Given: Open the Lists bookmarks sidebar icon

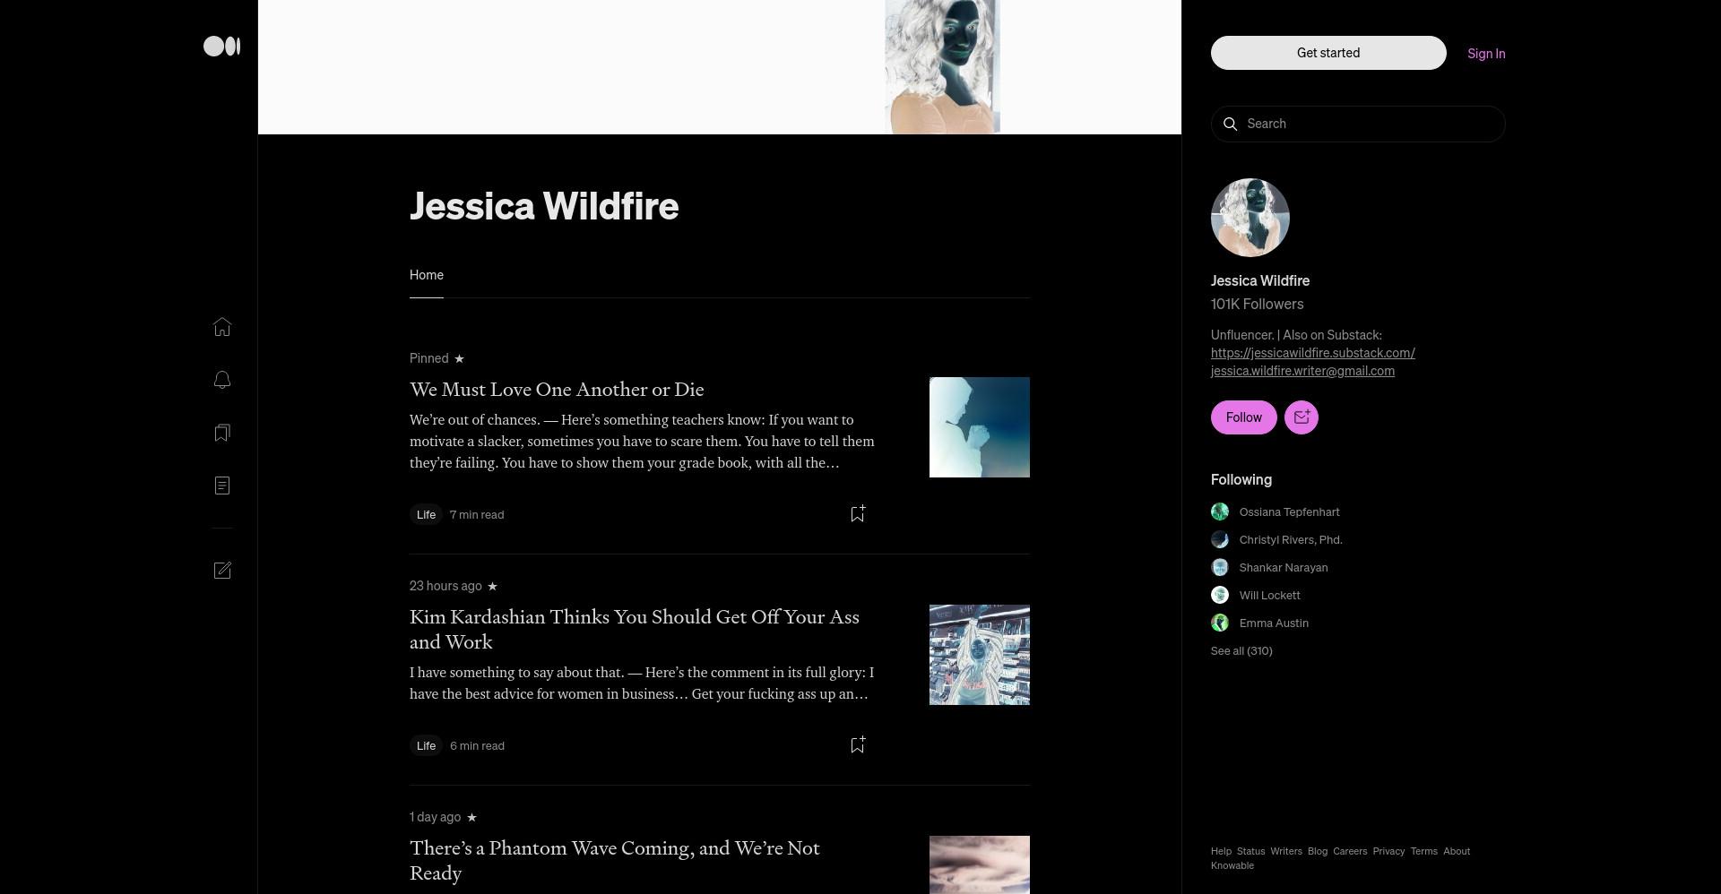Looking at the screenshot, I should click(x=222, y=433).
